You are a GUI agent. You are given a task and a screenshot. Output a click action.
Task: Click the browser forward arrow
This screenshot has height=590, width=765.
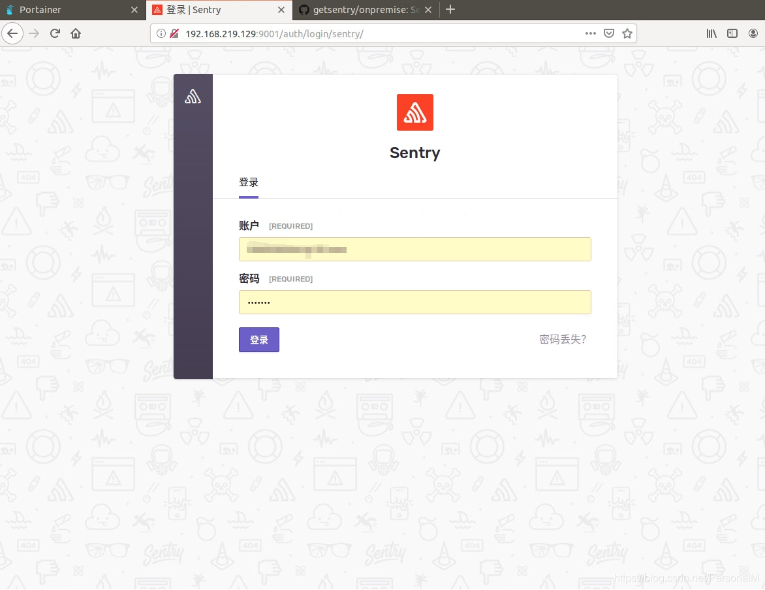34,34
